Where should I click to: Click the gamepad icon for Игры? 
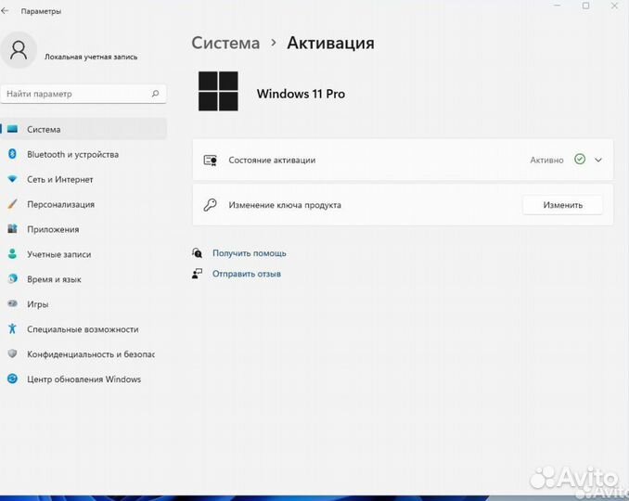coord(12,303)
